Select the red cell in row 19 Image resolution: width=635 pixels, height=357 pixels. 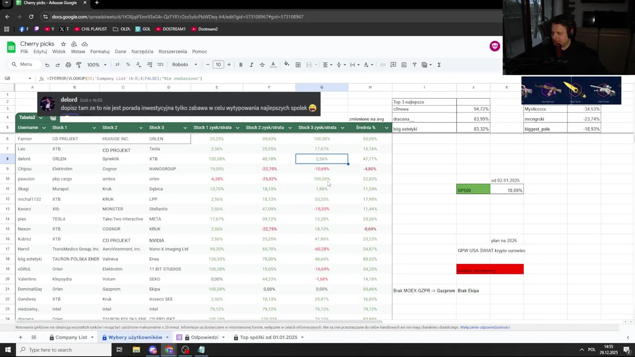pyautogui.click(x=490, y=269)
